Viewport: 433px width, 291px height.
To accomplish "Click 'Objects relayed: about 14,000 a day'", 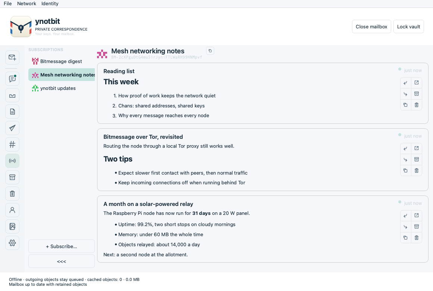I will click(x=159, y=244).
